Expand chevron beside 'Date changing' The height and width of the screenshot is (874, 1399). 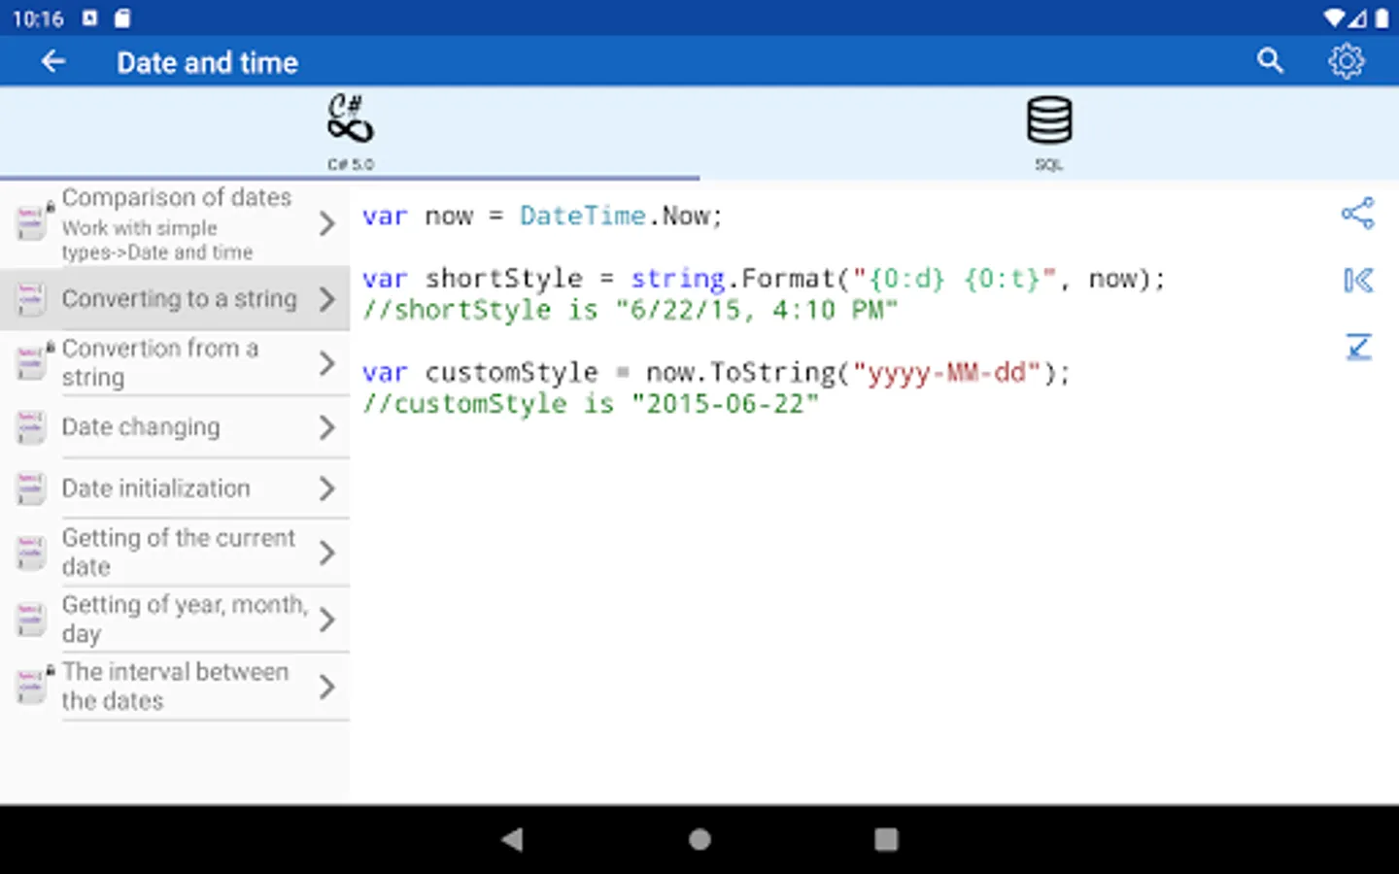pyautogui.click(x=326, y=427)
